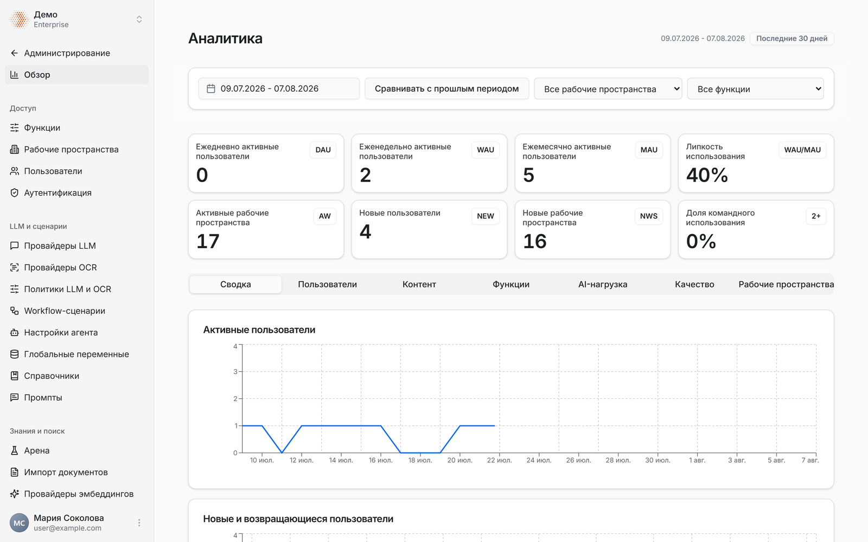The width and height of the screenshot is (868, 542).
Task: Click the workflow icon next to Workflow-сценарии
Action: pos(15,311)
